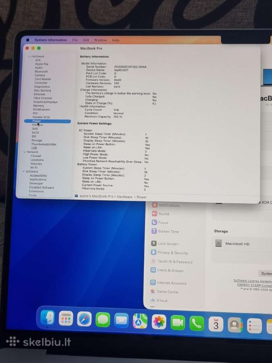Collapse the Hardware section in sidebar
Image resolution: width=272 pixels, height=363 pixels.
[x=29, y=56]
